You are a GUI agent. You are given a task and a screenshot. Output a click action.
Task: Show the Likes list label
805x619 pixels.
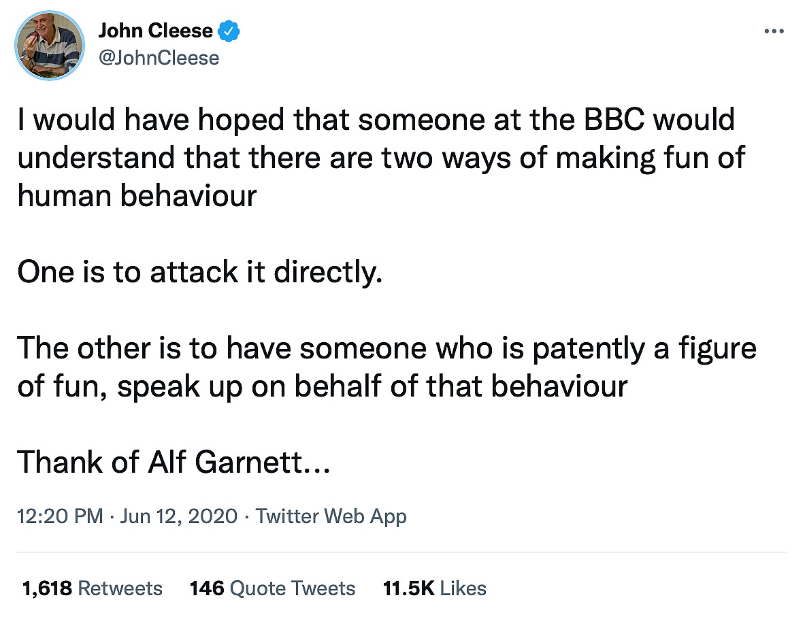coord(463,588)
